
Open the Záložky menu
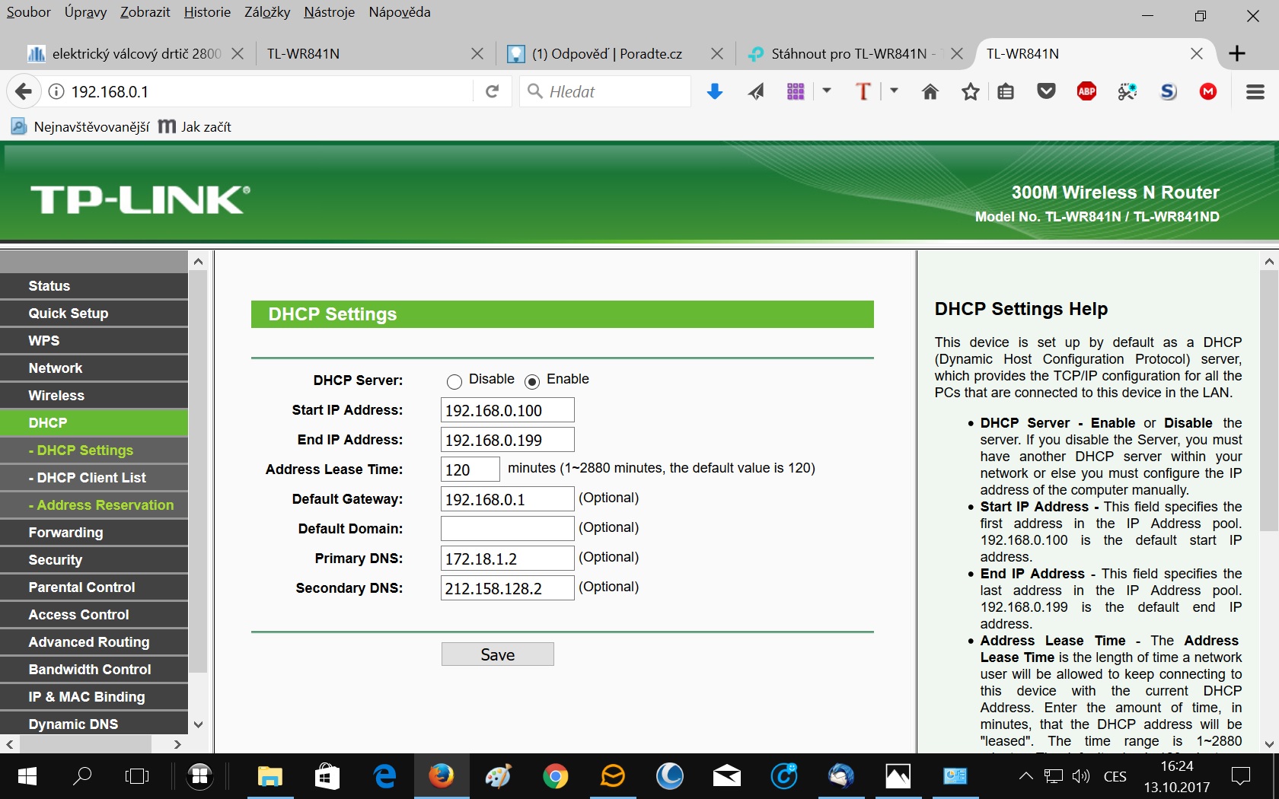(266, 12)
